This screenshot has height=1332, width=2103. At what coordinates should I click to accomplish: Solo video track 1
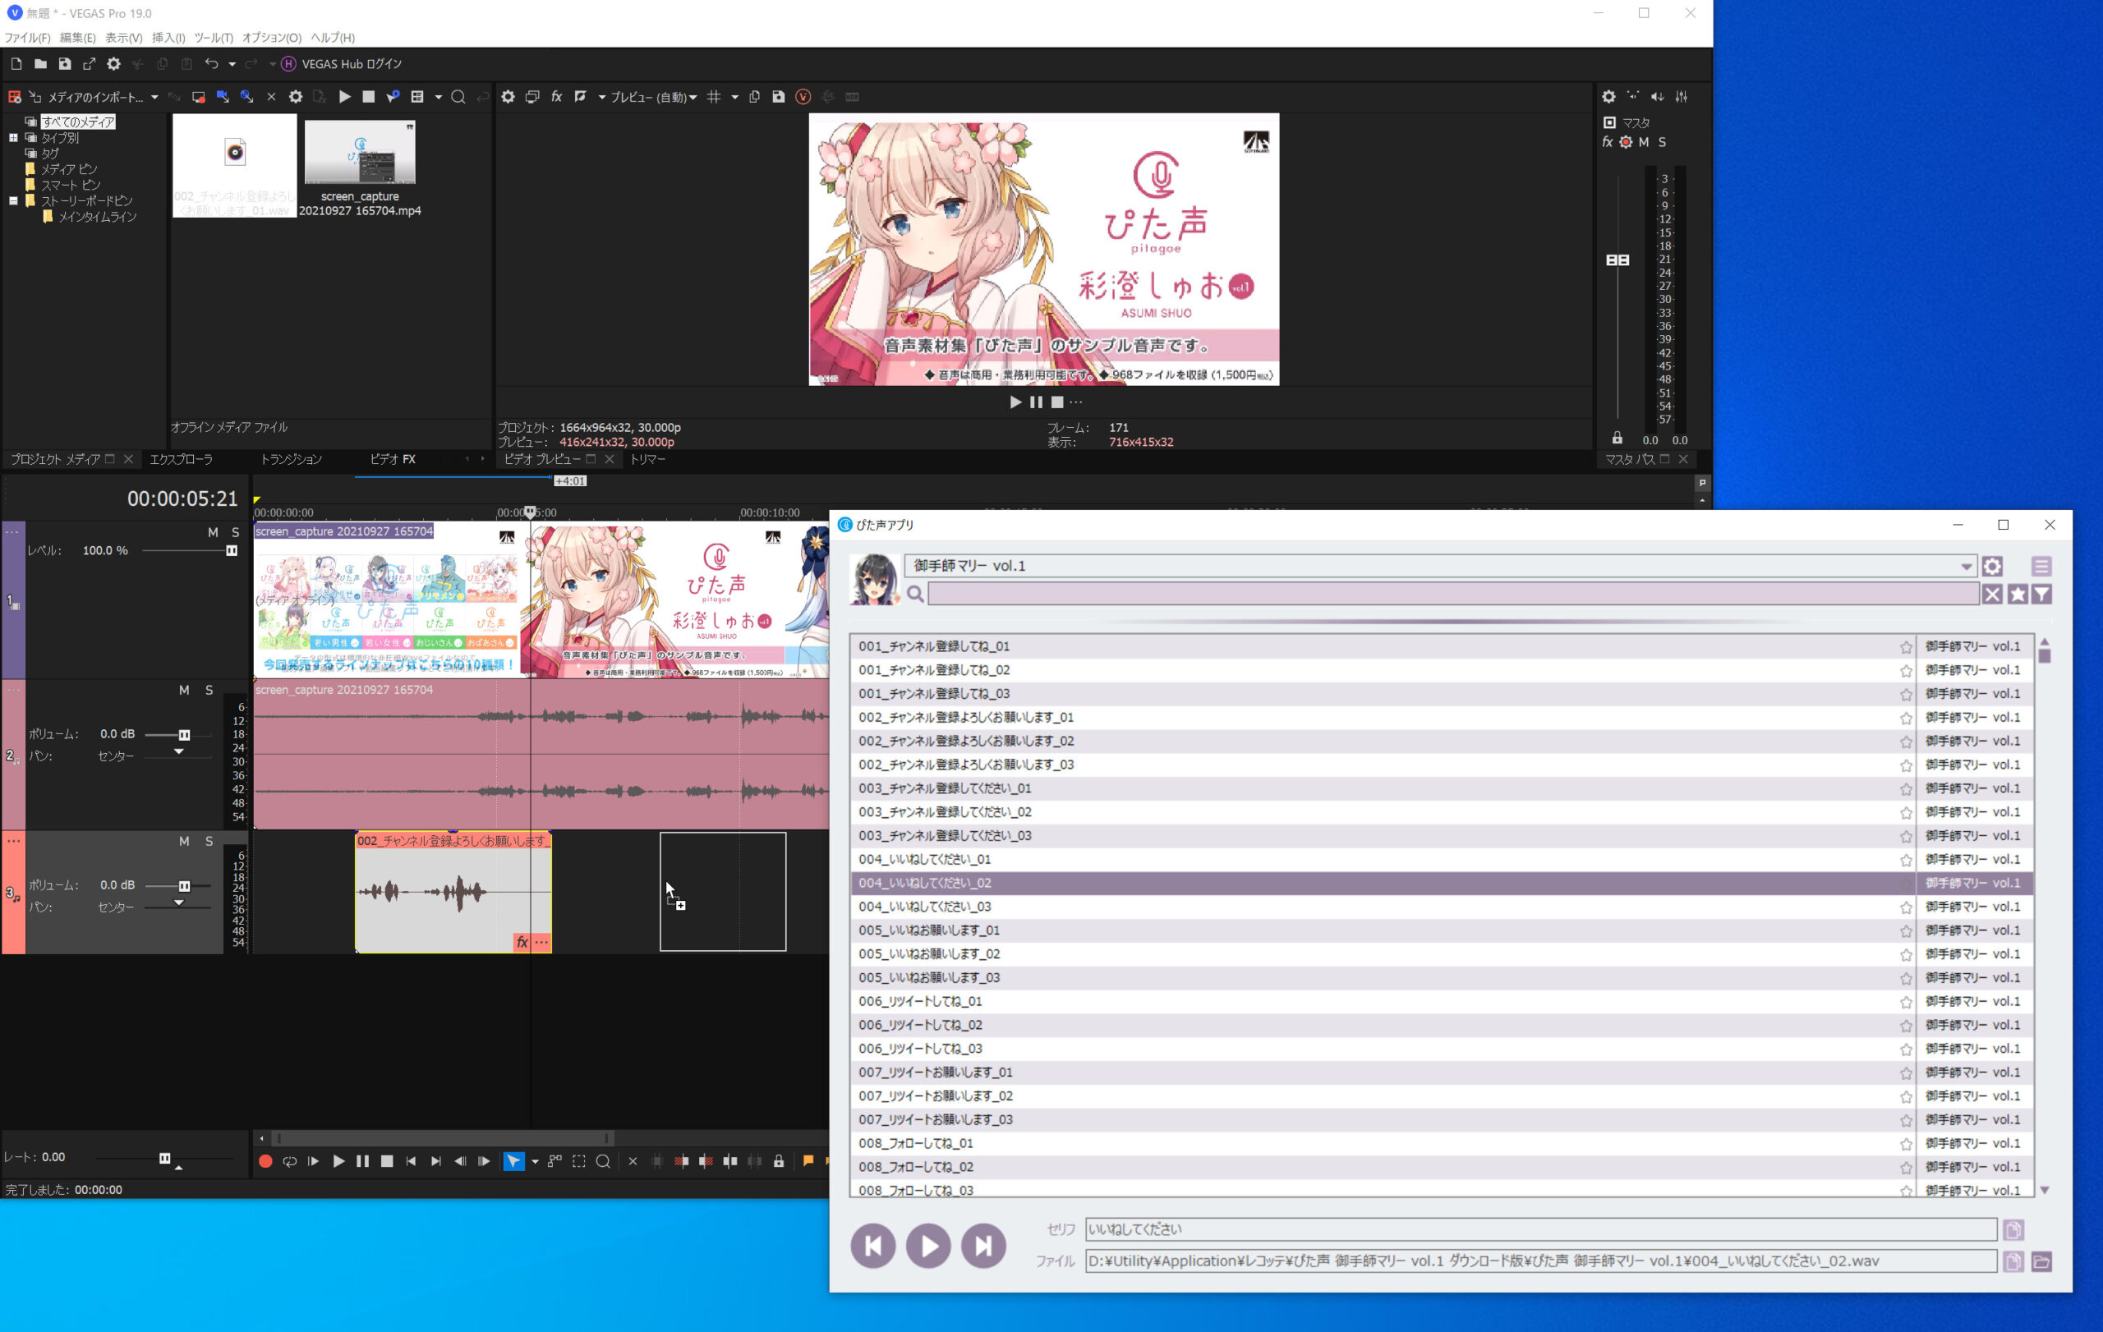[235, 532]
